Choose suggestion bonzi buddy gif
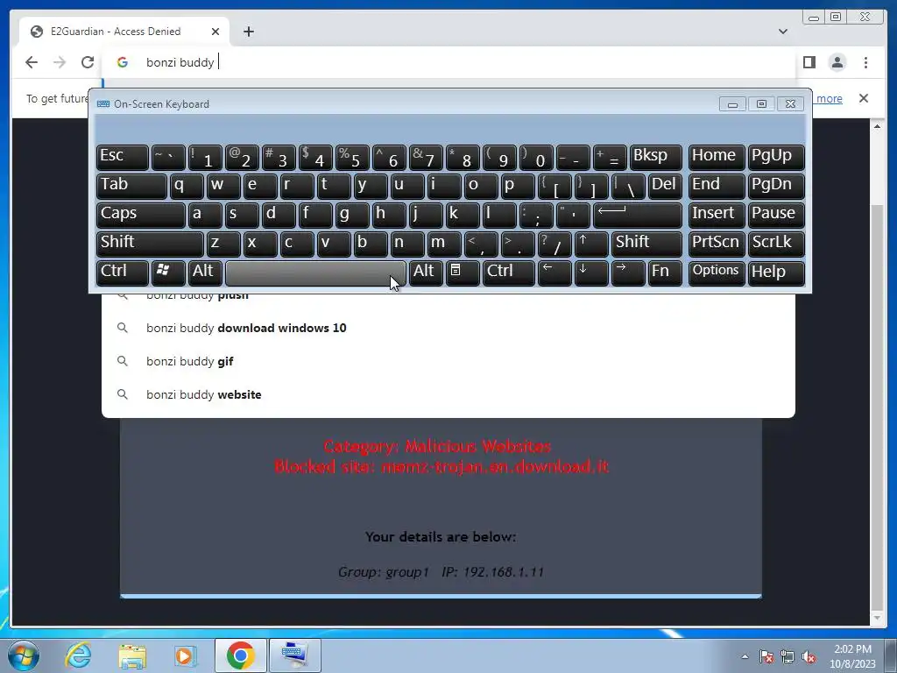Viewport: 897px width, 673px height. [x=448, y=361]
